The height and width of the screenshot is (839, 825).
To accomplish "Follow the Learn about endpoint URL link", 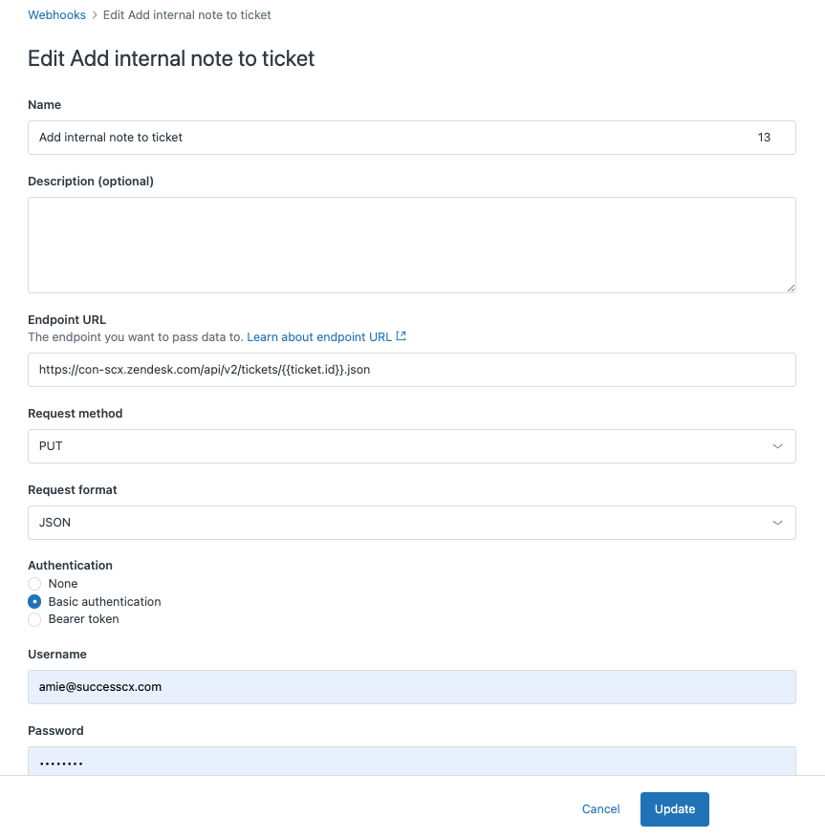I will coord(318,336).
